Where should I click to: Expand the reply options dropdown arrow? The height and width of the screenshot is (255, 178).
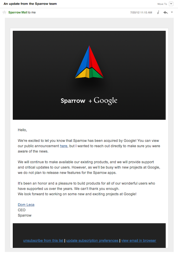point(172,12)
